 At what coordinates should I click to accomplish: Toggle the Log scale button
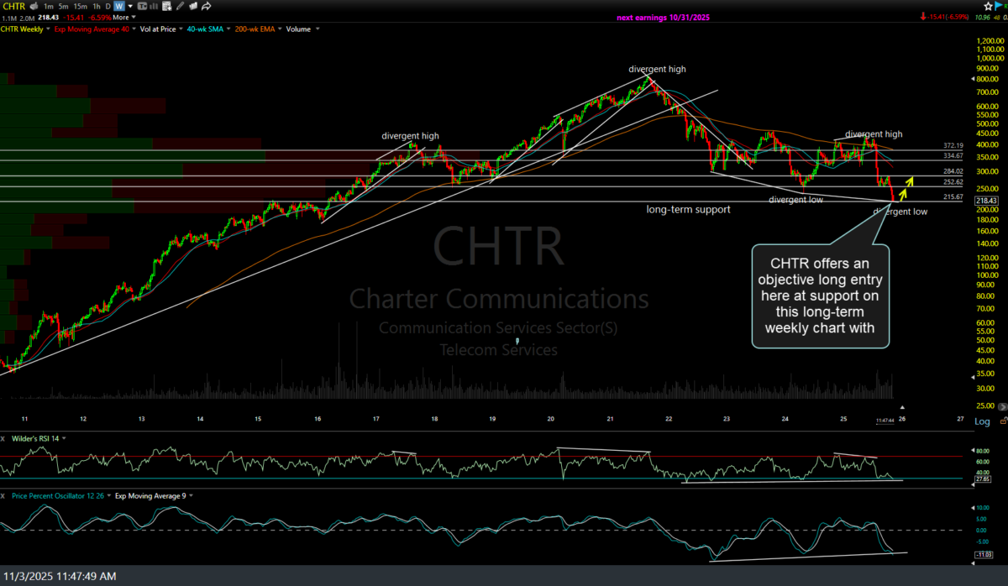pyautogui.click(x=982, y=421)
